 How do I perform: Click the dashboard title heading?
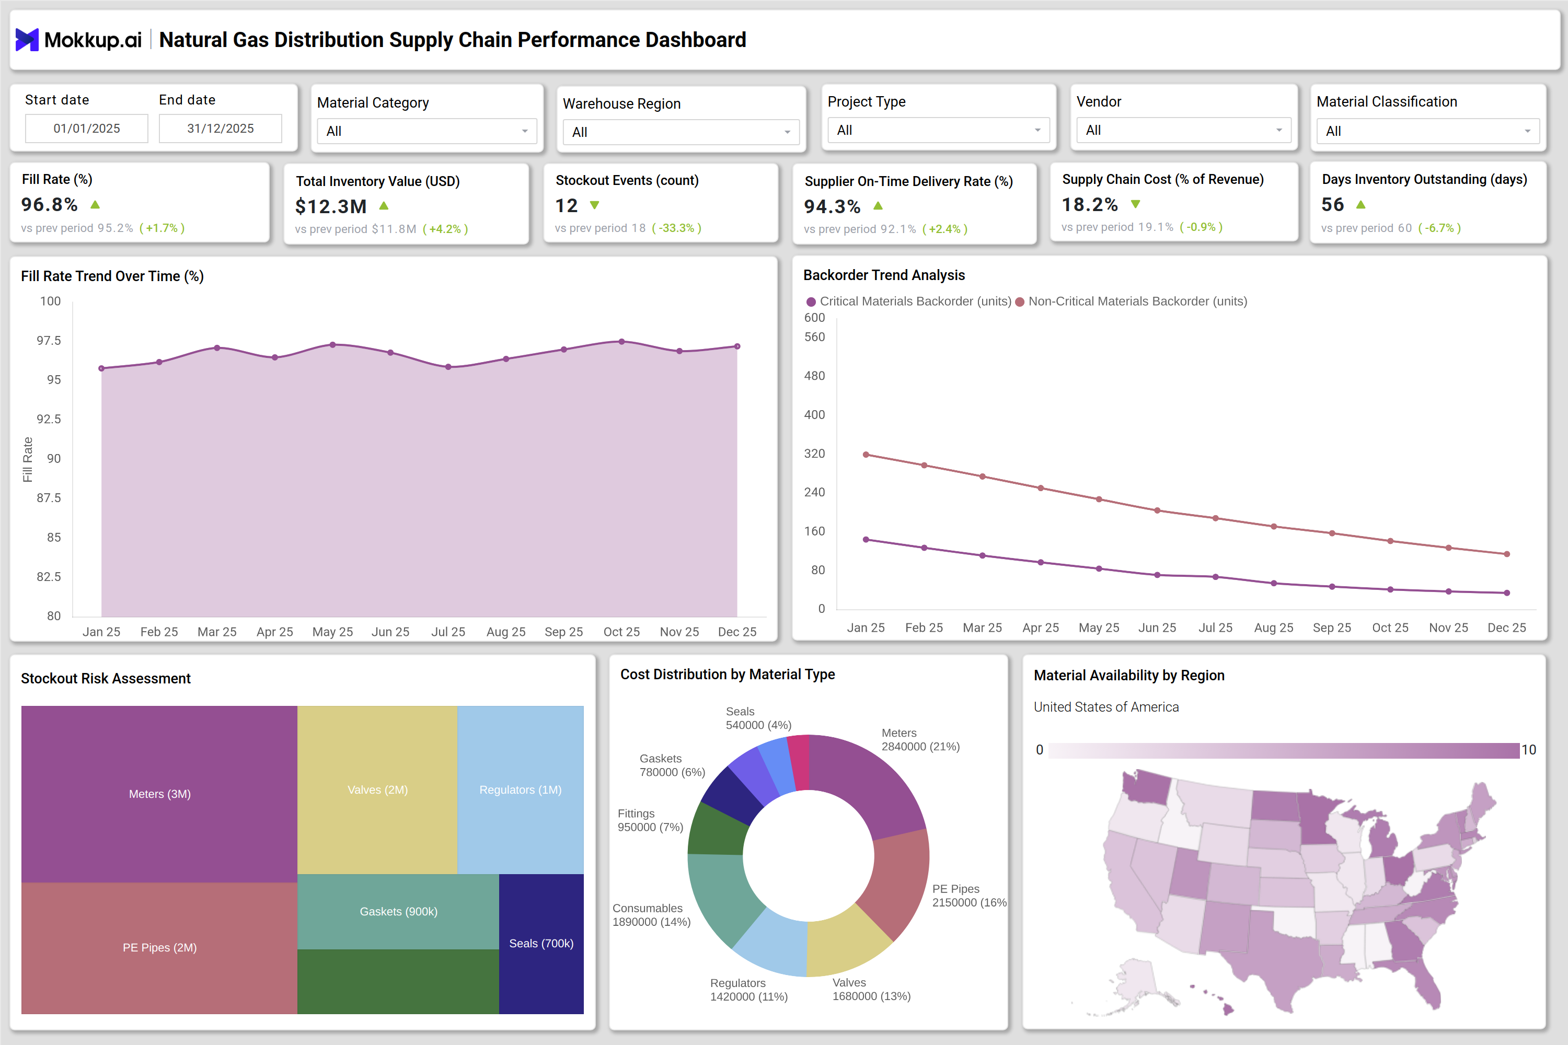click(453, 40)
